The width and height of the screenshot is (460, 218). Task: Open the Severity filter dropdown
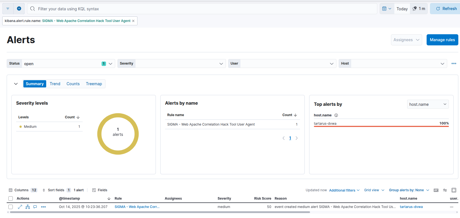[171, 63]
